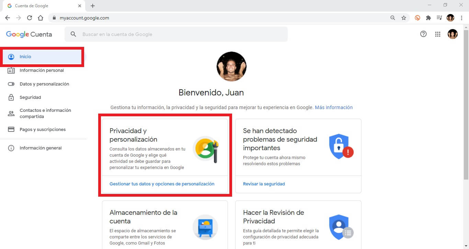Click the Más información link
The height and width of the screenshot is (249, 469).
click(x=334, y=107)
